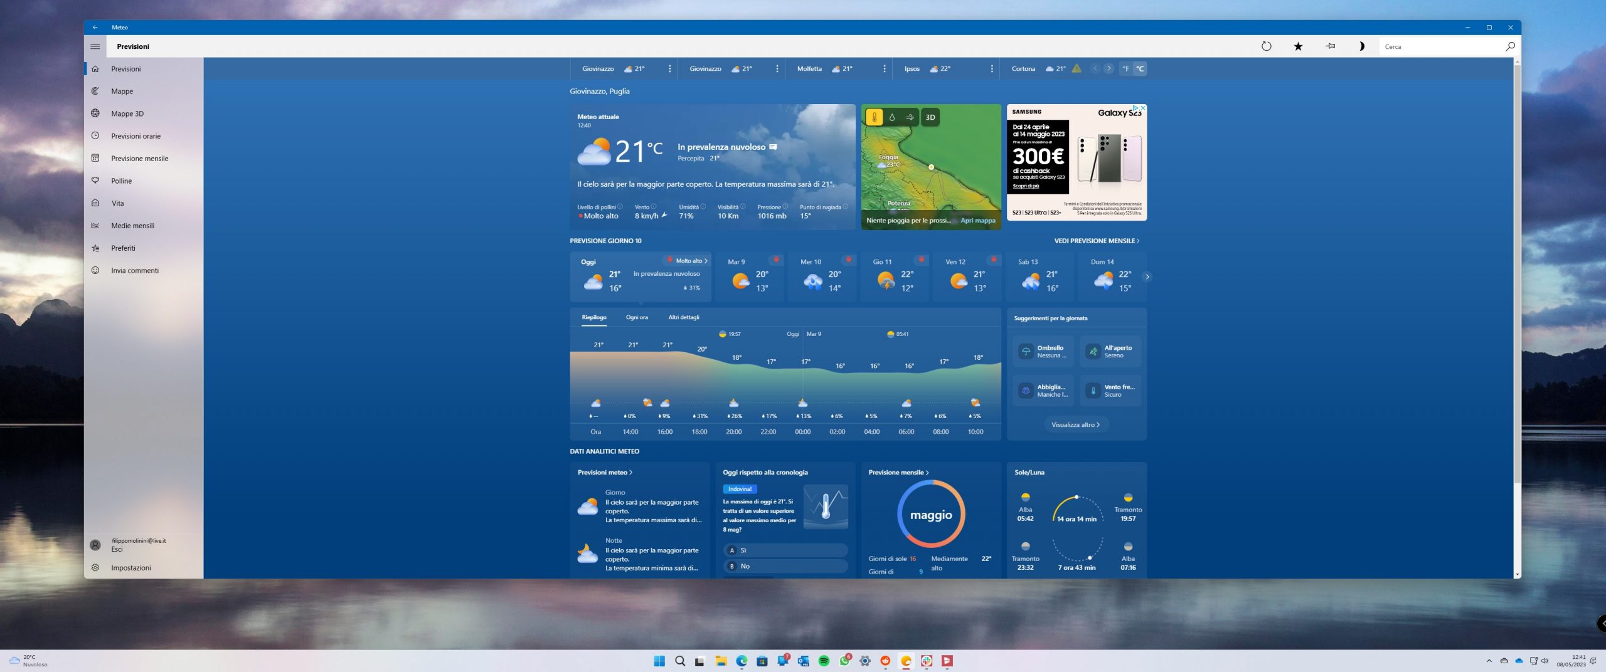The height and width of the screenshot is (672, 1606).
Task: Open the Previsione mensile card heading chevron
Action: click(x=927, y=473)
